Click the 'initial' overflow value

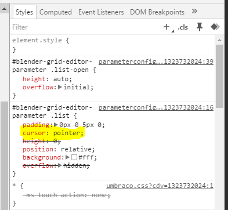77,87
